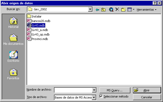Click the Gx43_a.mdb file icon
The height and width of the screenshot is (102, 163).
point(29,30)
